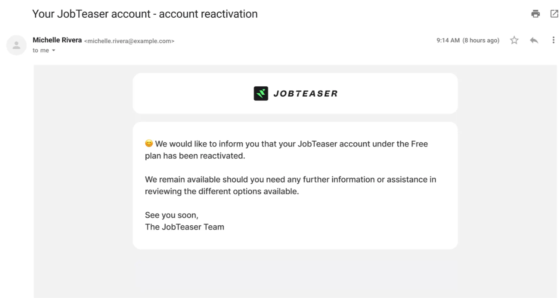Open the three-dot more options menu

[x=553, y=40]
